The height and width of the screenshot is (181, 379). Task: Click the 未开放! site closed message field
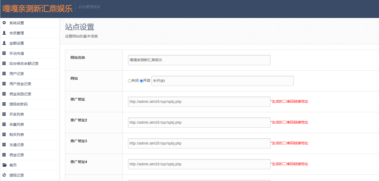tap(222, 81)
